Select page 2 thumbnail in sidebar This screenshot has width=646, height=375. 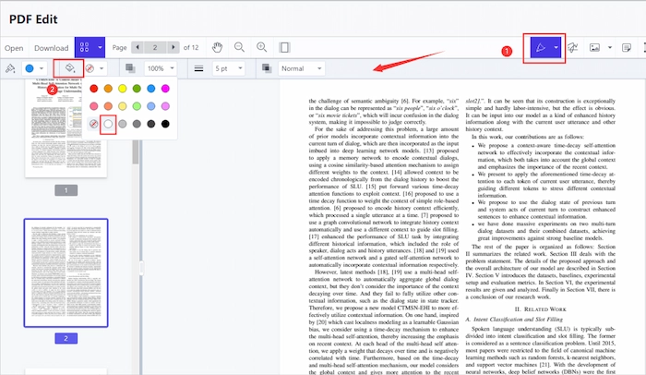pyautogui.click(x=65, y=272)
